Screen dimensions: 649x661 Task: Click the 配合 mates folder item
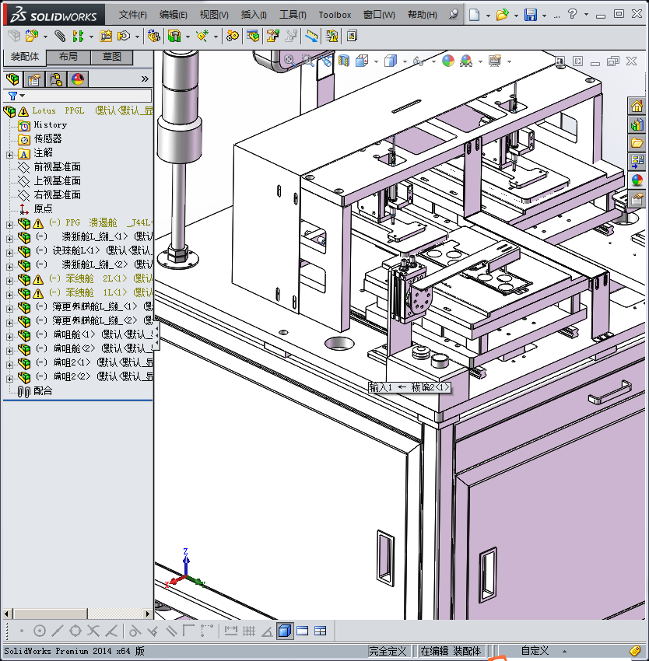43,391
